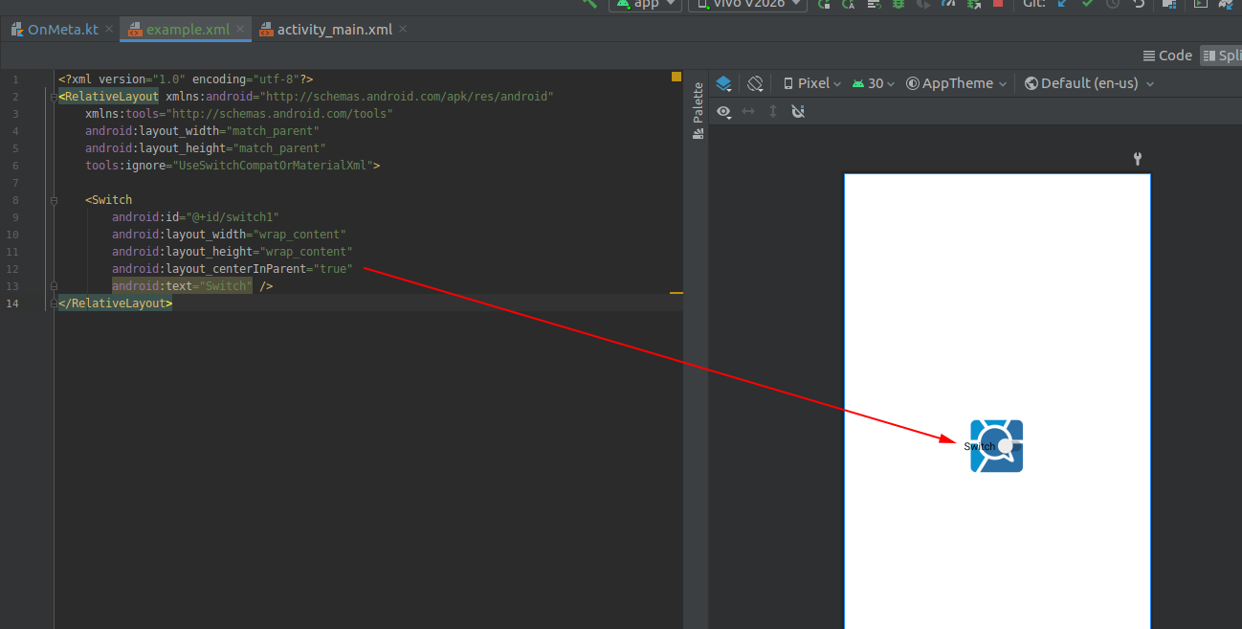The height and width of the screenshot is (629, 1242).
Task: Click the Kotlin file icon on OnMeta.kt
Action: pyautogui.click(x=17, y=29)
